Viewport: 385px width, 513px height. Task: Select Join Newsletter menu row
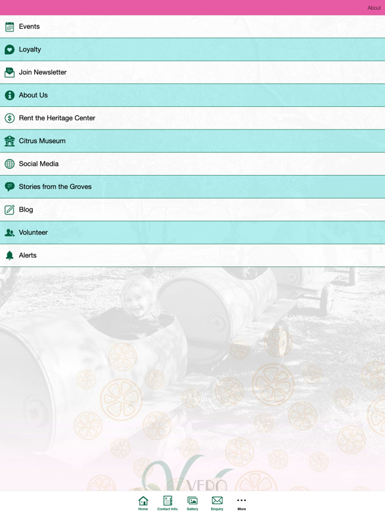pos(192,72)
